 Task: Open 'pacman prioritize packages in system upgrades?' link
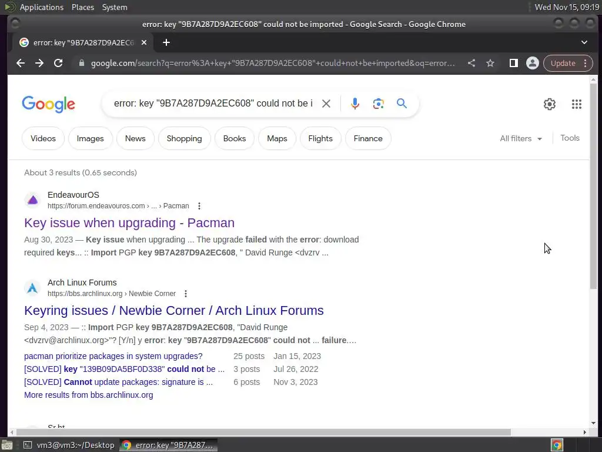[x=113, y=356]
